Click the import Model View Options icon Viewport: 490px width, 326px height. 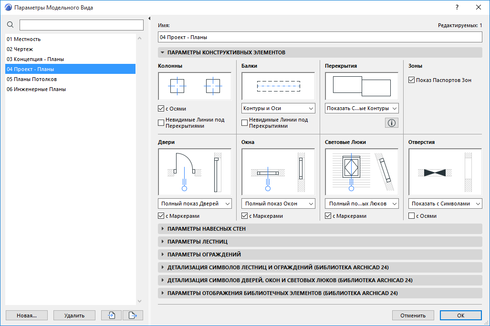point(111,315)
